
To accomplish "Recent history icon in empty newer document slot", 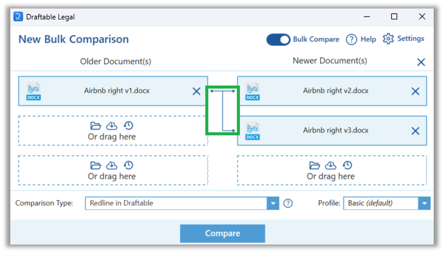I will [347, 165].
